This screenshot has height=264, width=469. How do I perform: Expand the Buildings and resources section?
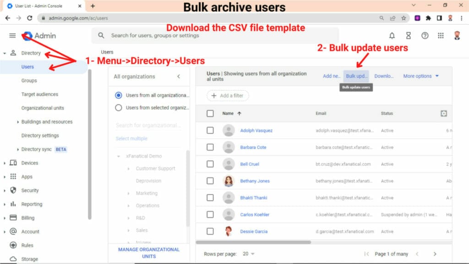pyautogui.click(x=46, y=121)
